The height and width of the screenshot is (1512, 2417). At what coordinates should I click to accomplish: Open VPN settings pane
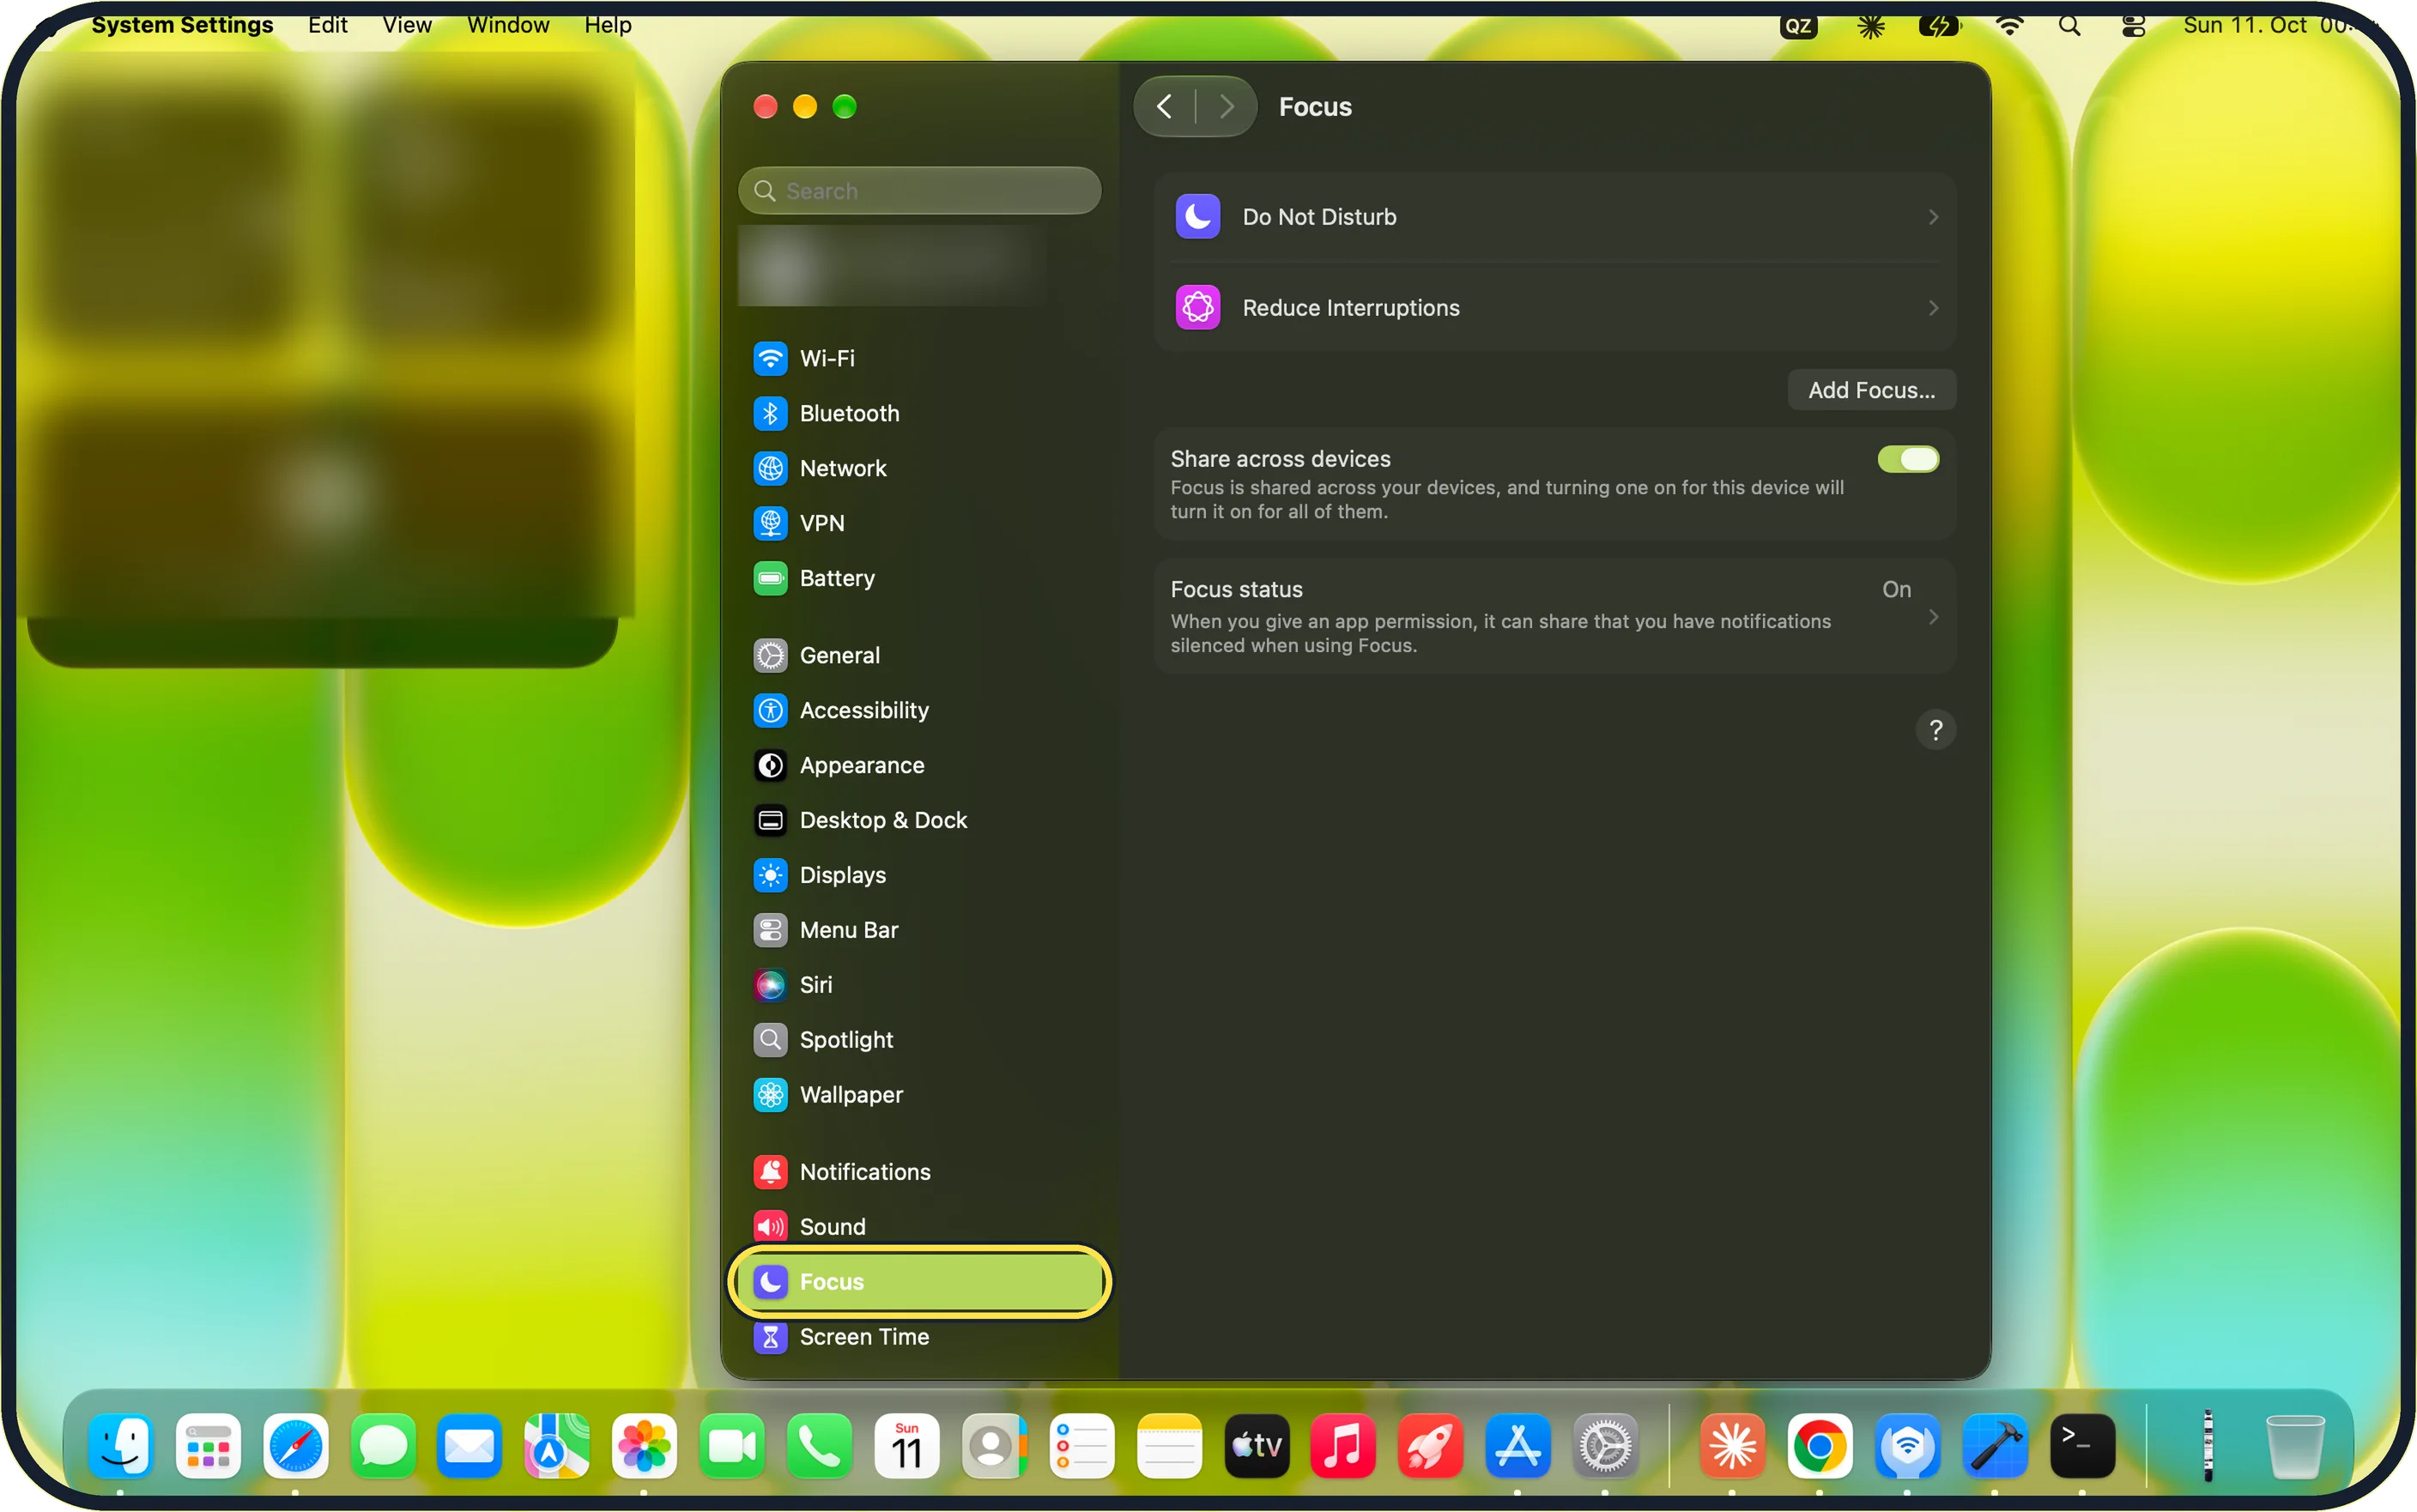pyautogui.click(x=918, y=523)
